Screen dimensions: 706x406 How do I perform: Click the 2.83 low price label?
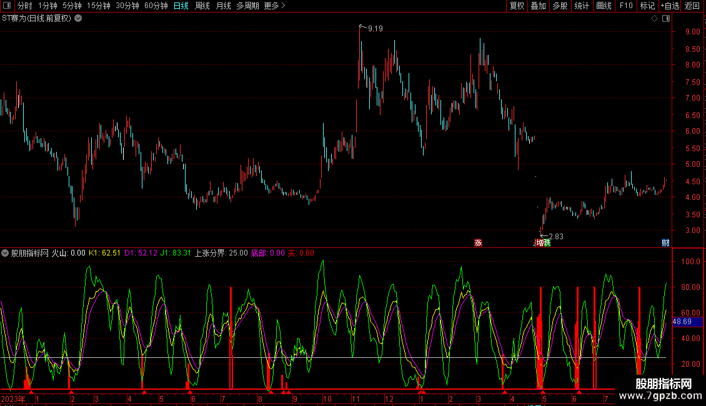click(556, 236)
